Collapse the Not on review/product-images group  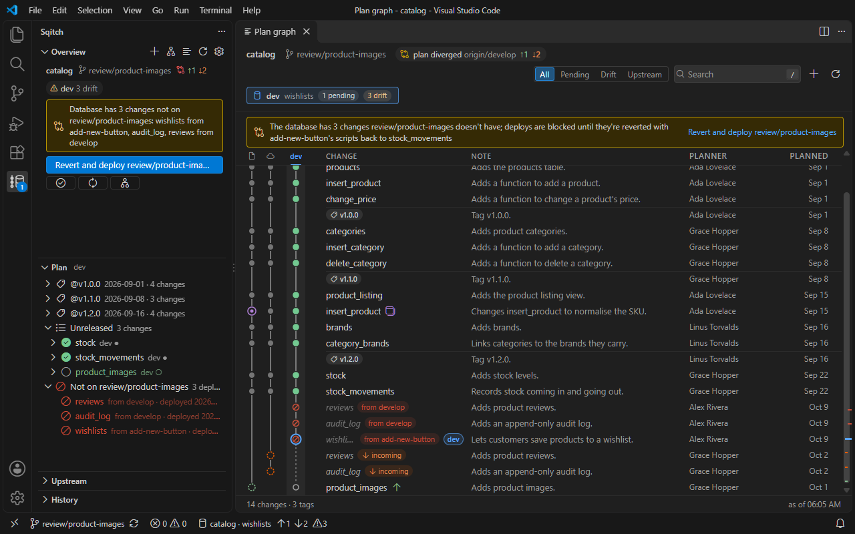coord(47,387)
